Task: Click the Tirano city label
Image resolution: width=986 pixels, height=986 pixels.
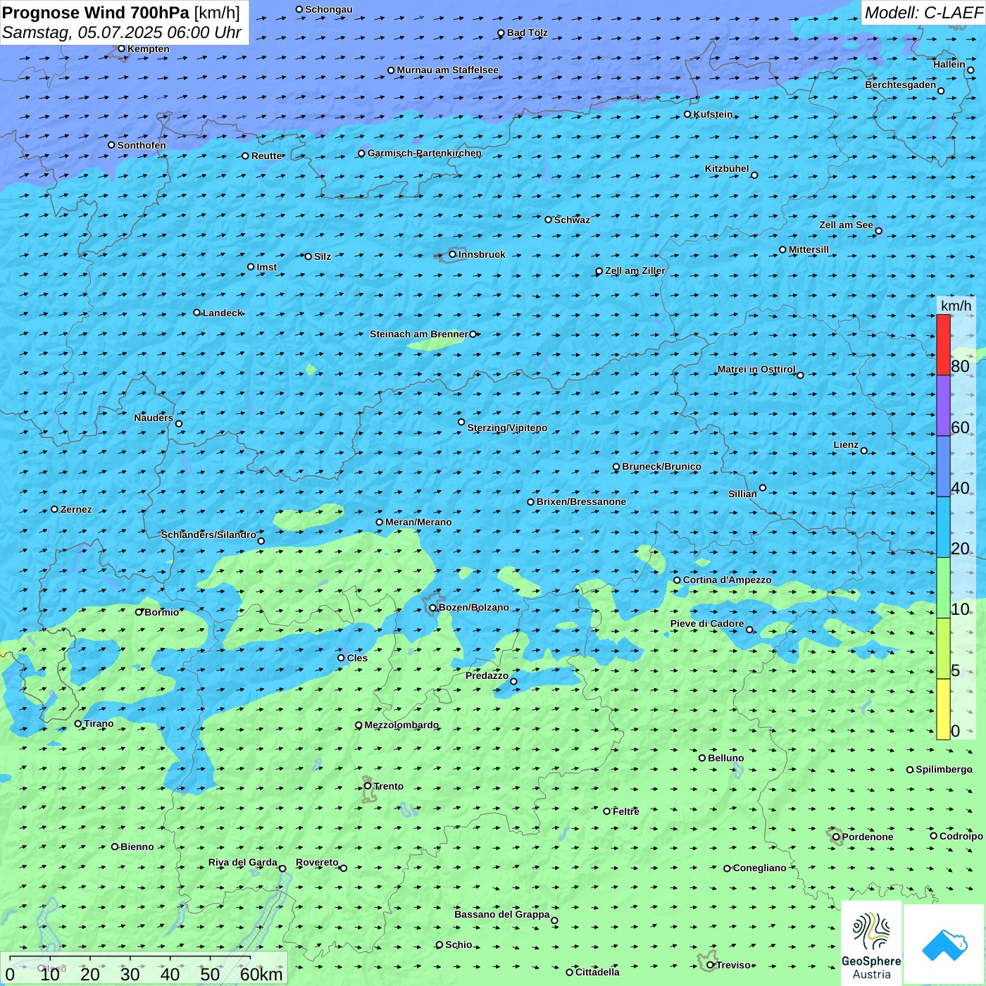Action: [x=99, y=723]
